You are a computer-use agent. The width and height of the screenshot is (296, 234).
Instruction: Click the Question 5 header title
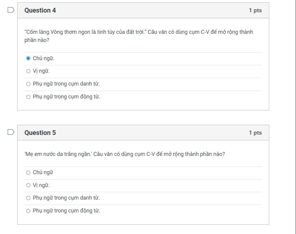[40, 133]
